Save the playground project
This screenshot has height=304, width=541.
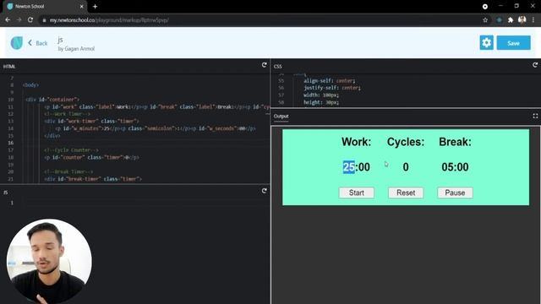(x=513, y=43)
